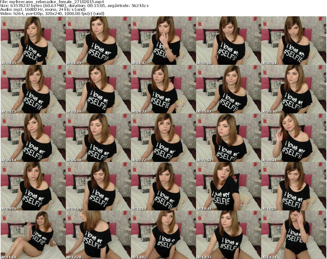
Task: Open the 00:07:57 frame thumbnail
Action: (x=228, y=138)
